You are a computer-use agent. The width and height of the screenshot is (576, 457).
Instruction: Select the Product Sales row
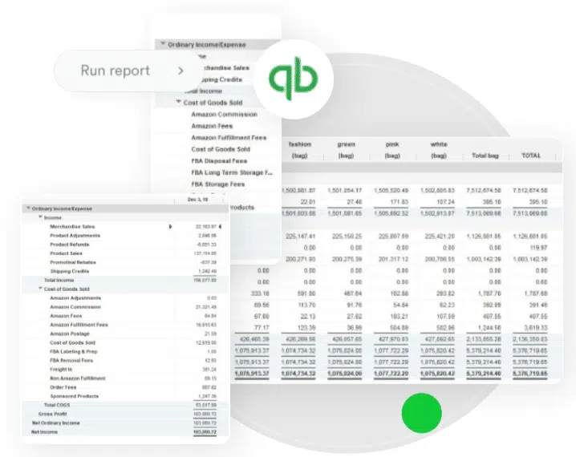125,253
